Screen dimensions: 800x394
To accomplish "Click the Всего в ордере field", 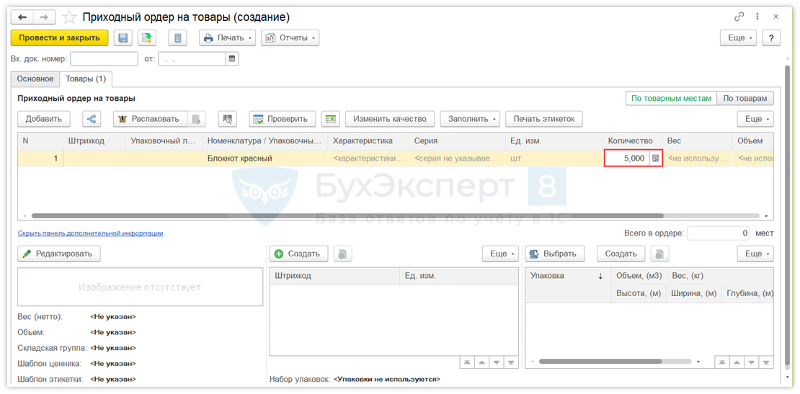I will 719,233.
